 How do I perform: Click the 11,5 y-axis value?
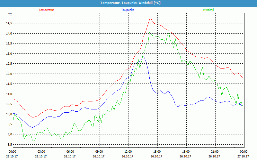(x=9, y=84)
